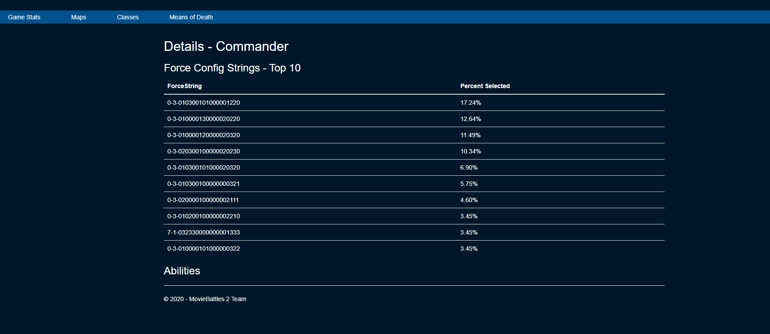
Task: Select force string 0-3-010300101000001220
Action: pos(203,103)
